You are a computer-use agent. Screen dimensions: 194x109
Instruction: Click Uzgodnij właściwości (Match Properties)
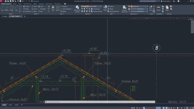124,9
